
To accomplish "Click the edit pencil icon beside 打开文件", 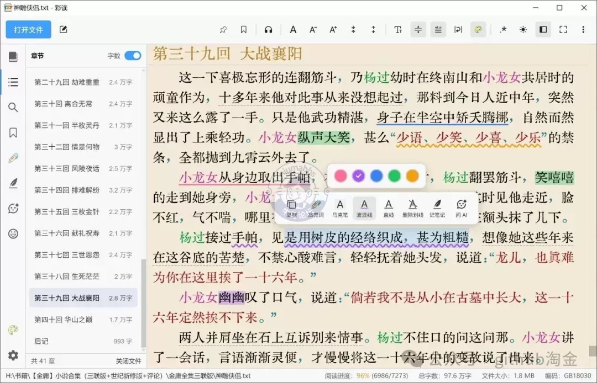I will click(x=63, y=30).
